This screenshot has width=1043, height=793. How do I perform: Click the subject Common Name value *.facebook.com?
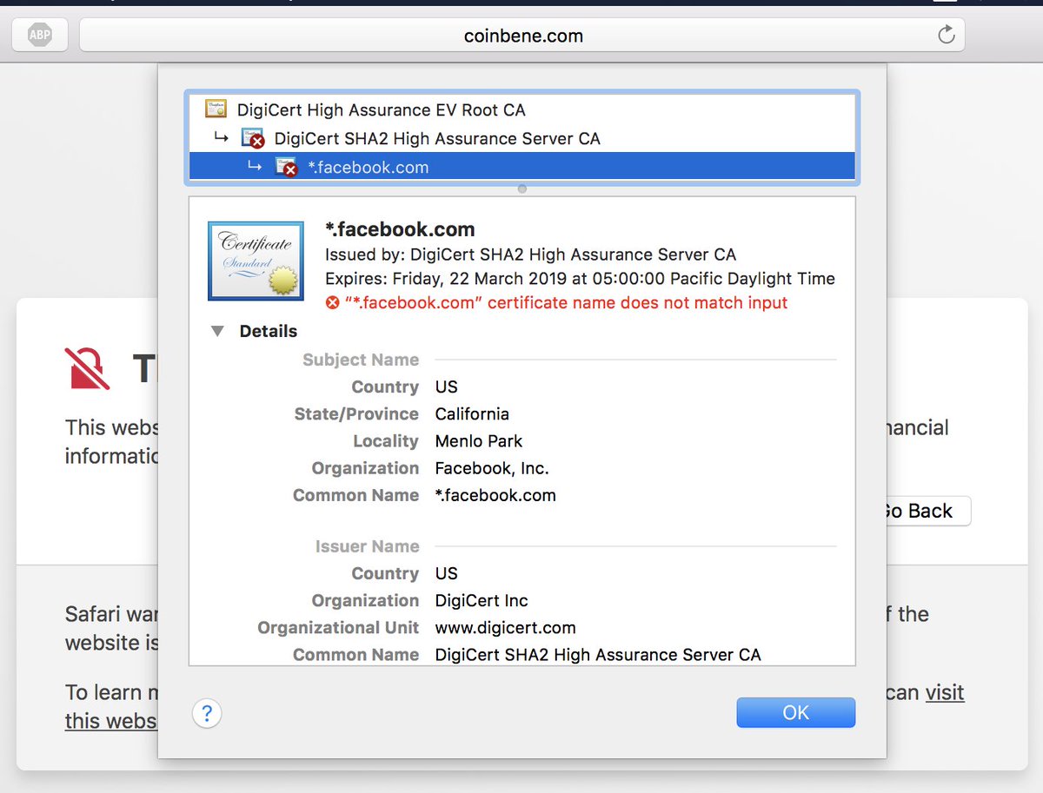click(495, 495)
